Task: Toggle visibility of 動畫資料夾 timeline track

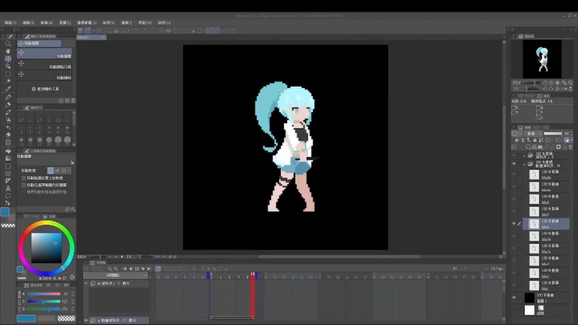Action: pyautogui.click(x=86, y=320)
